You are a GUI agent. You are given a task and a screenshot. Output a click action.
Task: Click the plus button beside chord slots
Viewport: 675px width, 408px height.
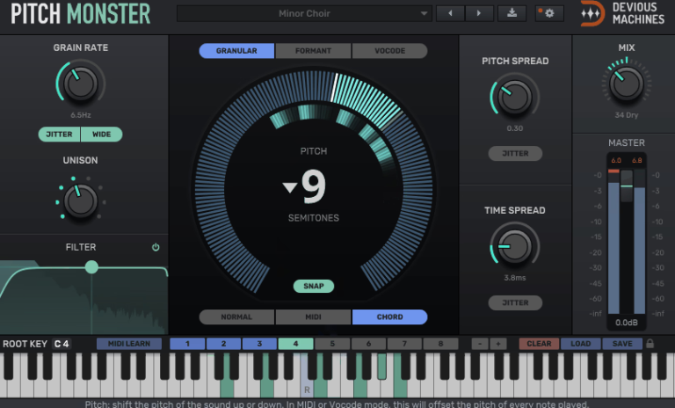(498, 344)
